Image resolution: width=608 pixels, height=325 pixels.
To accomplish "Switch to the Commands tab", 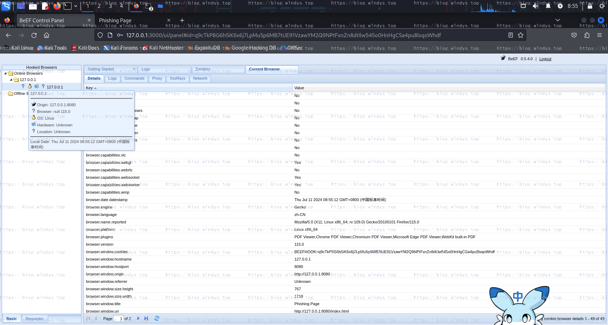I will click(x=134, y=79).
